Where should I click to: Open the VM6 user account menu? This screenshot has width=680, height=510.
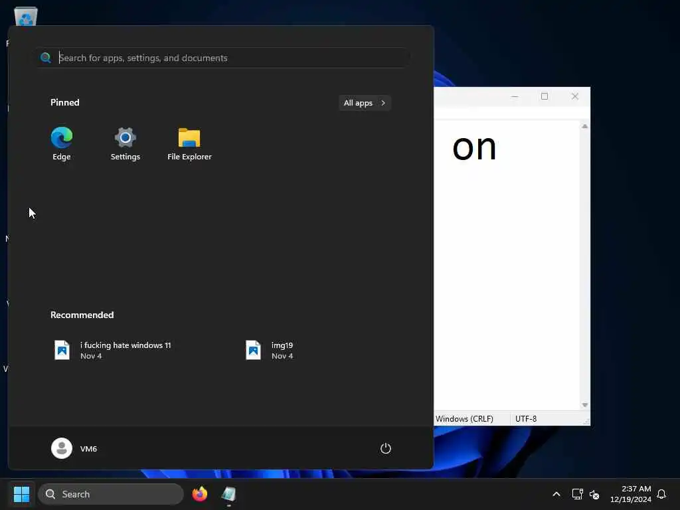pyautogui.click(x=74, y=448)
